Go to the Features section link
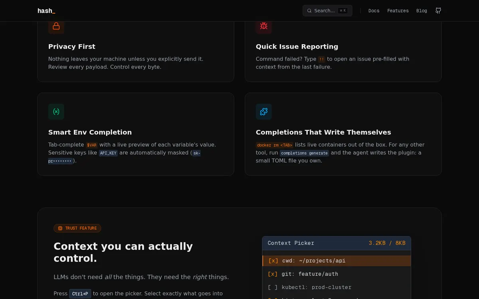 398,11
